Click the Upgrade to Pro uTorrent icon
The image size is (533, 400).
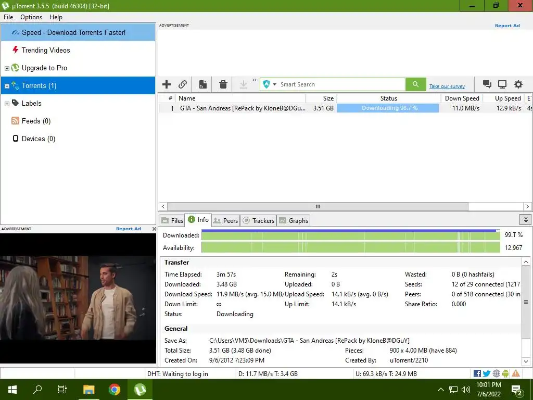15,68
